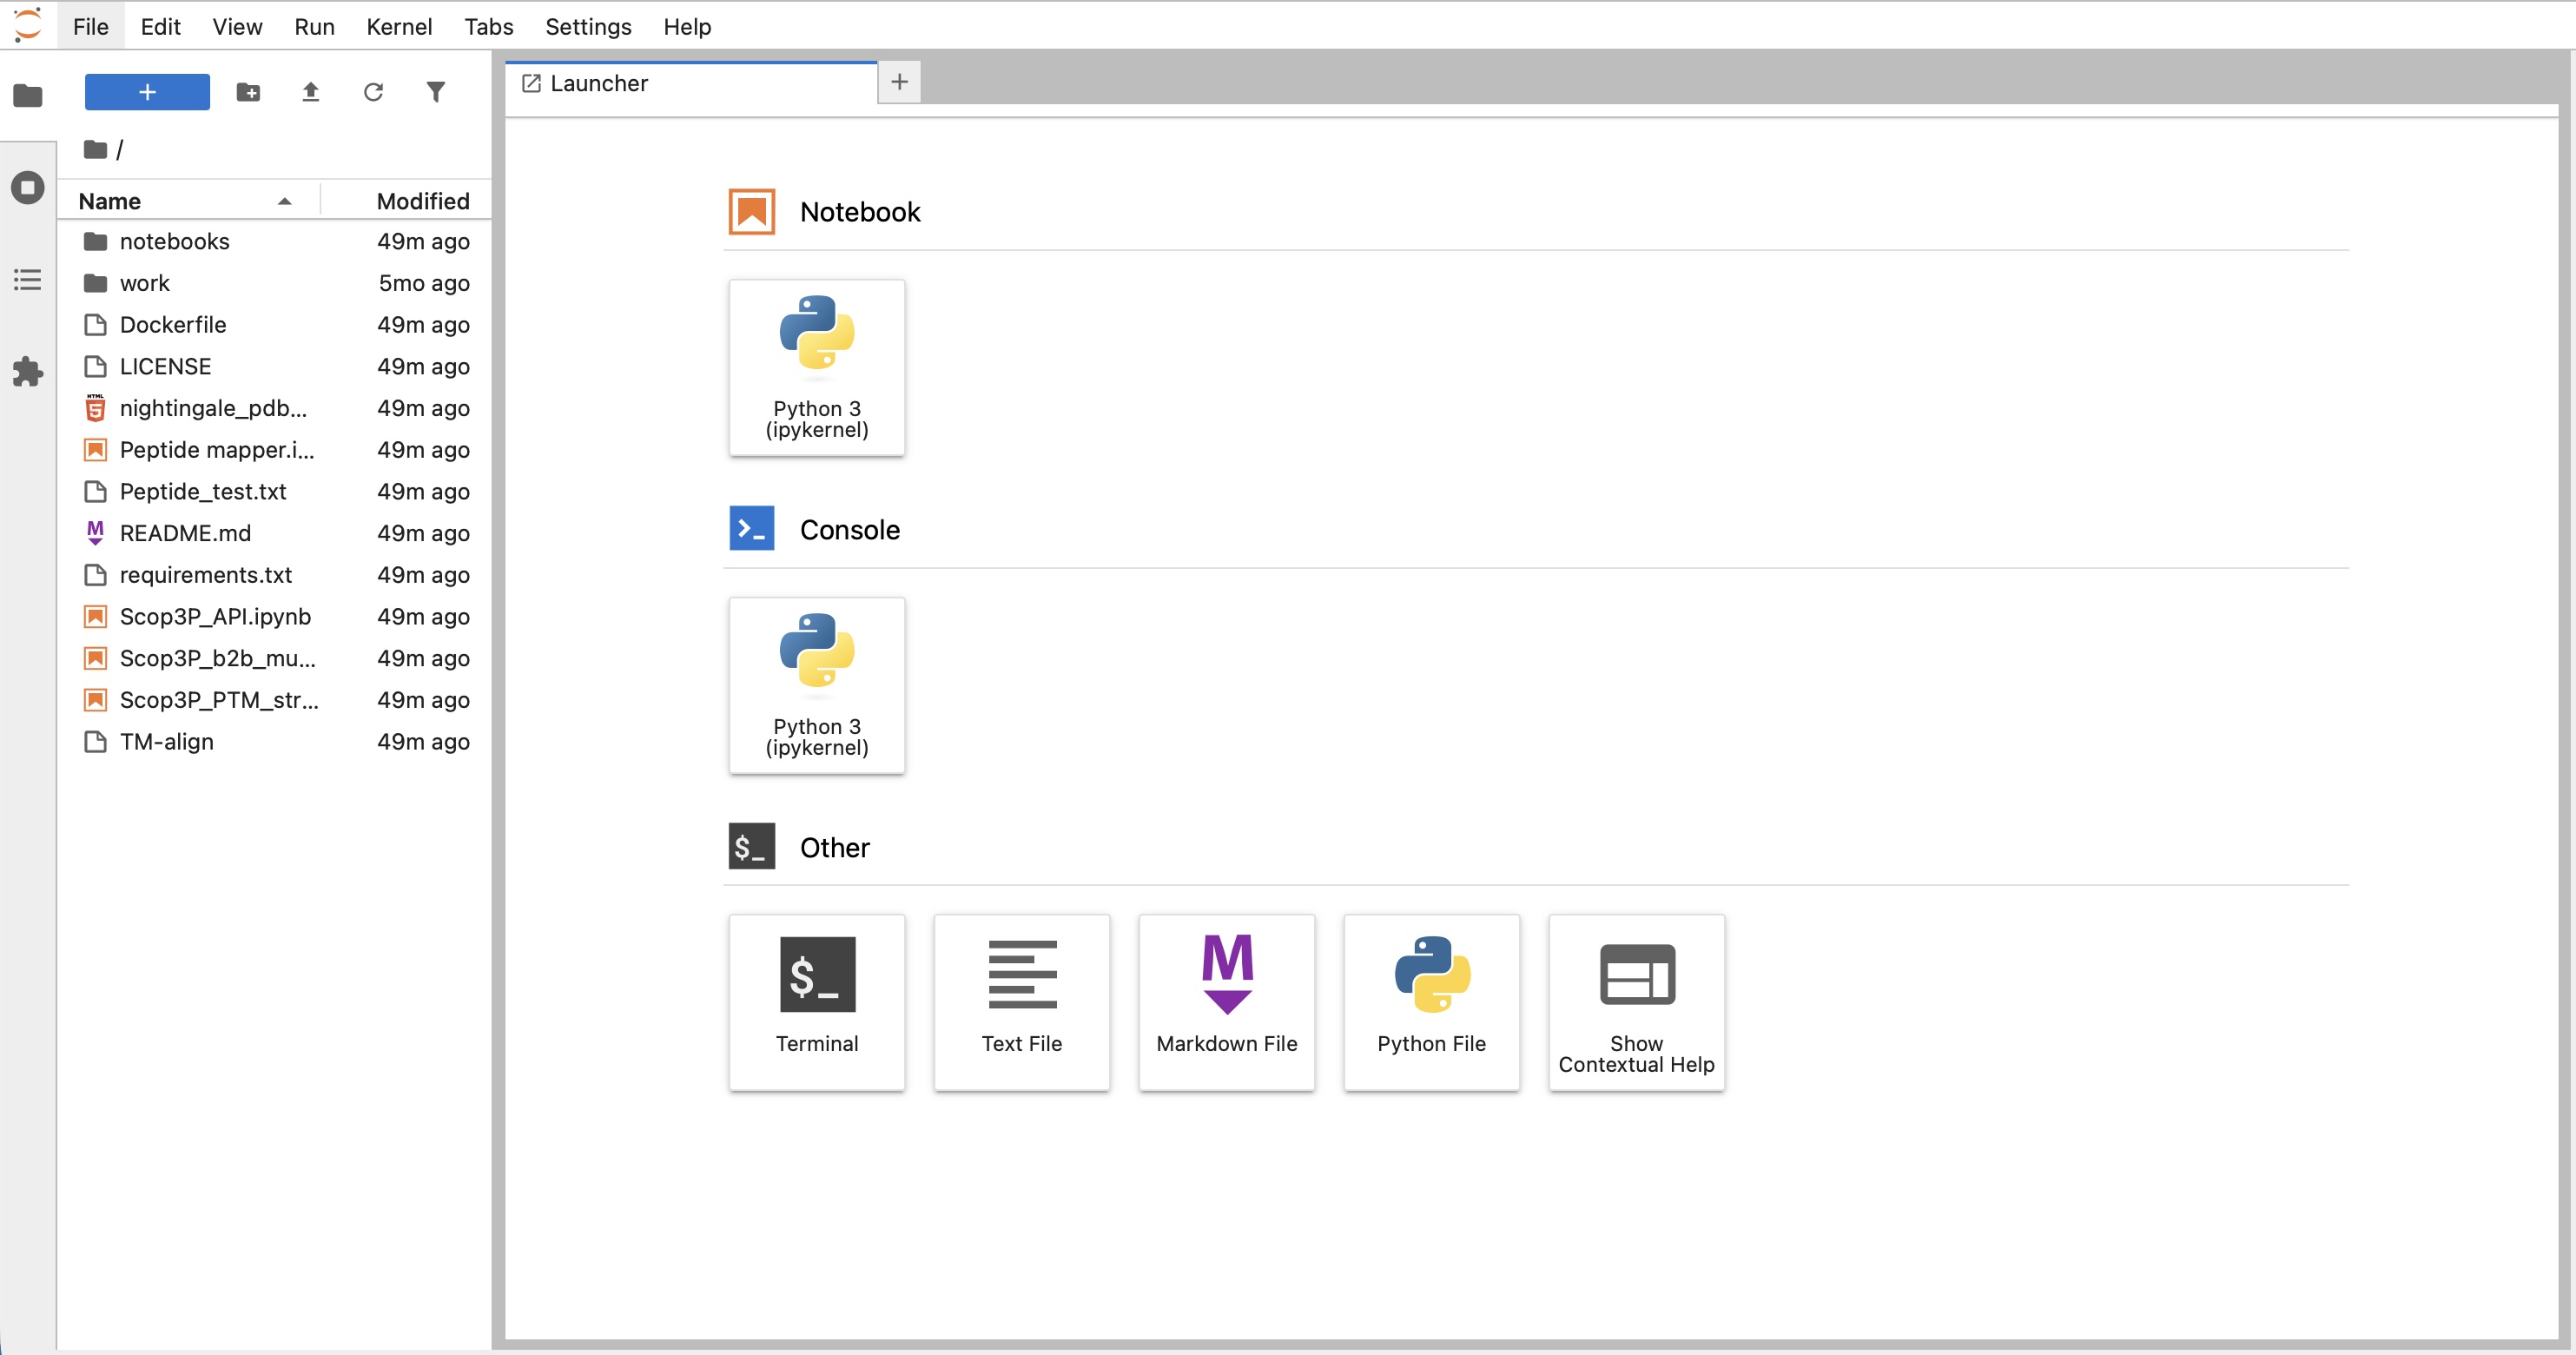Sort files by Name column header

(x=110, y=201)
